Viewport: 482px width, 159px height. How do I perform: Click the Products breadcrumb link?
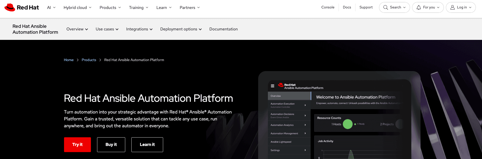[89, 60]
